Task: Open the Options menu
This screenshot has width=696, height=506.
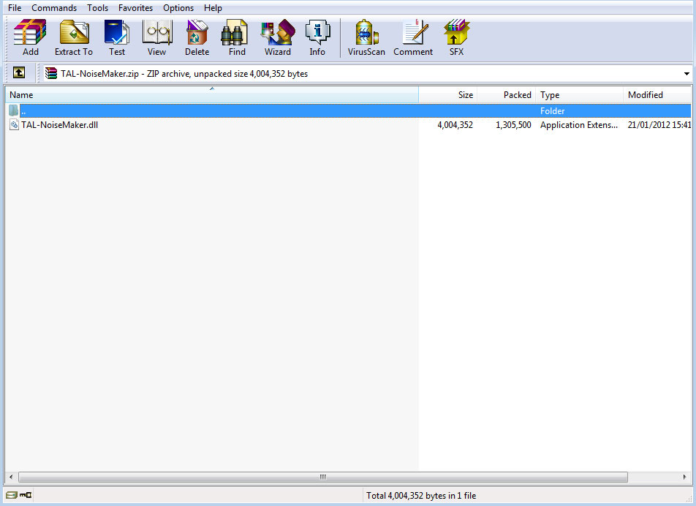Action: pyautogui.click(x=178, y=8)
